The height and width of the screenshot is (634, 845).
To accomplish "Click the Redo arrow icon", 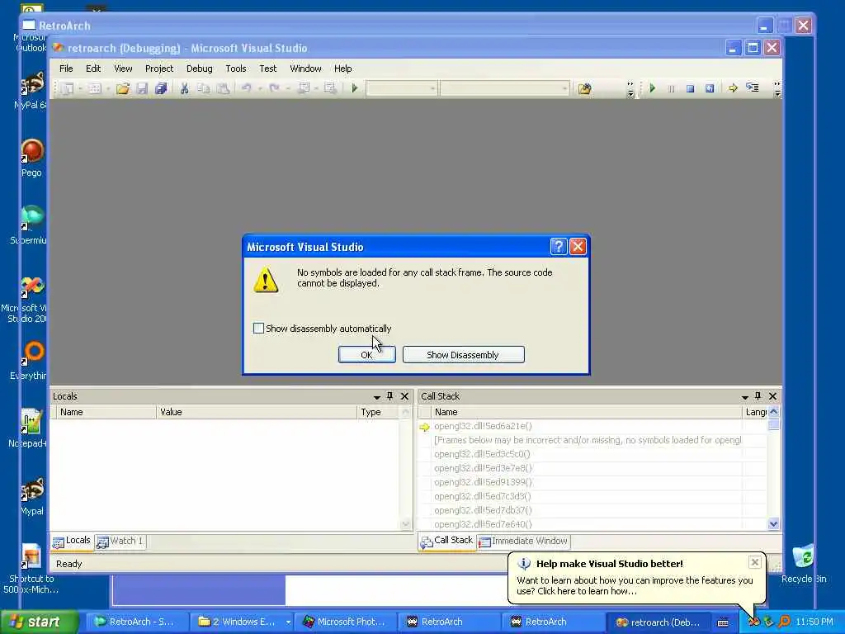I will pos(274,88).
